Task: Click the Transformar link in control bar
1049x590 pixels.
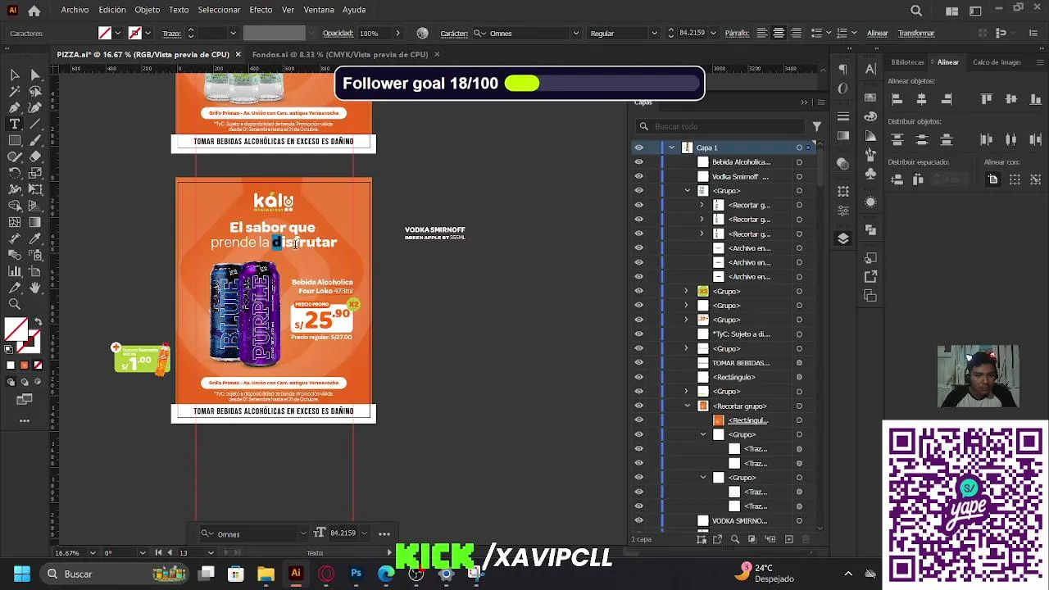Action: (916, 34)
